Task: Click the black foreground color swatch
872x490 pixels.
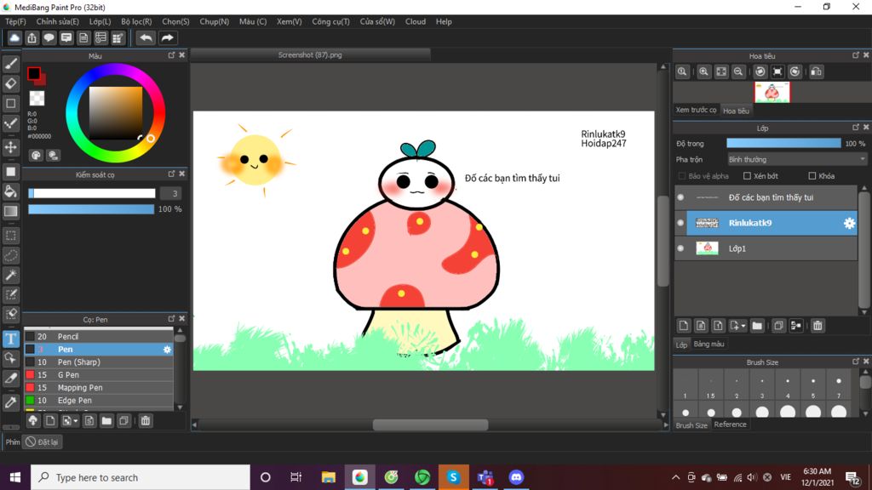Action: (33, 73)
